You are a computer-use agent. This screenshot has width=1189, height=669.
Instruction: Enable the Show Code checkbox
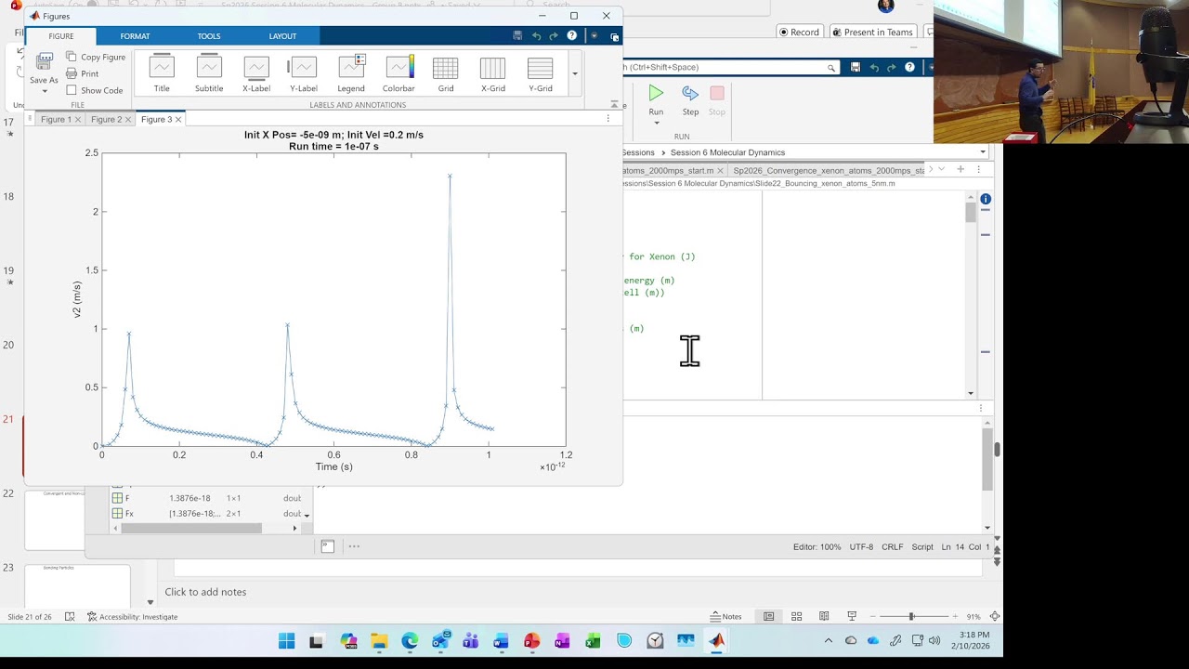(72, 90)
